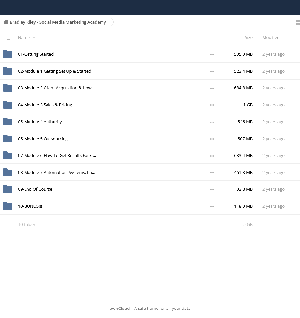Click folder icon for 05-Module 4 Authority
The image size is (300, 318).
(x=8, y=122)
